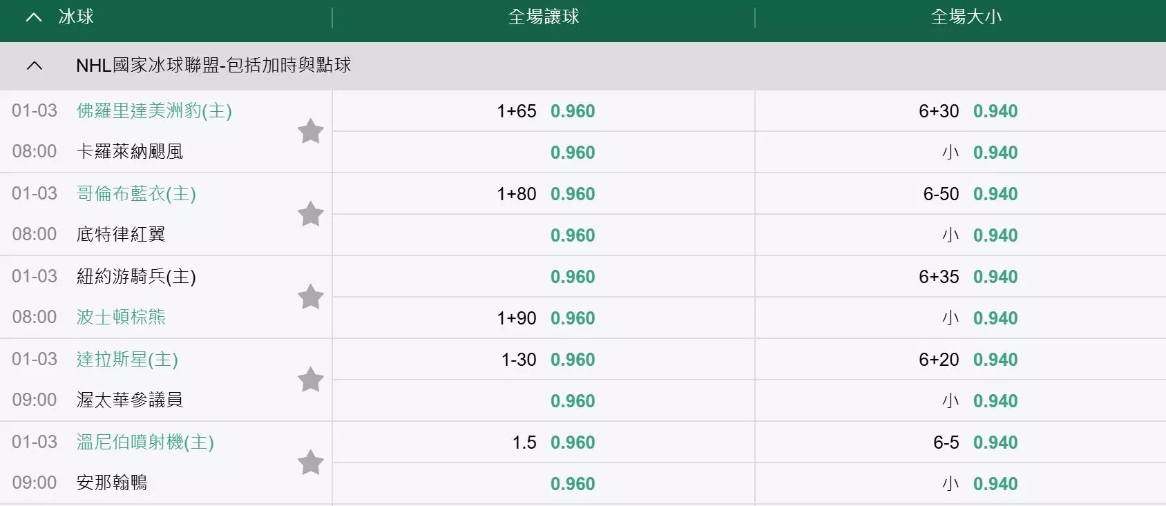Toggle the favorite star for 紐約游騎兵 match
The width and height of the screenshot is (1166, 506).
tap(311, 297)
